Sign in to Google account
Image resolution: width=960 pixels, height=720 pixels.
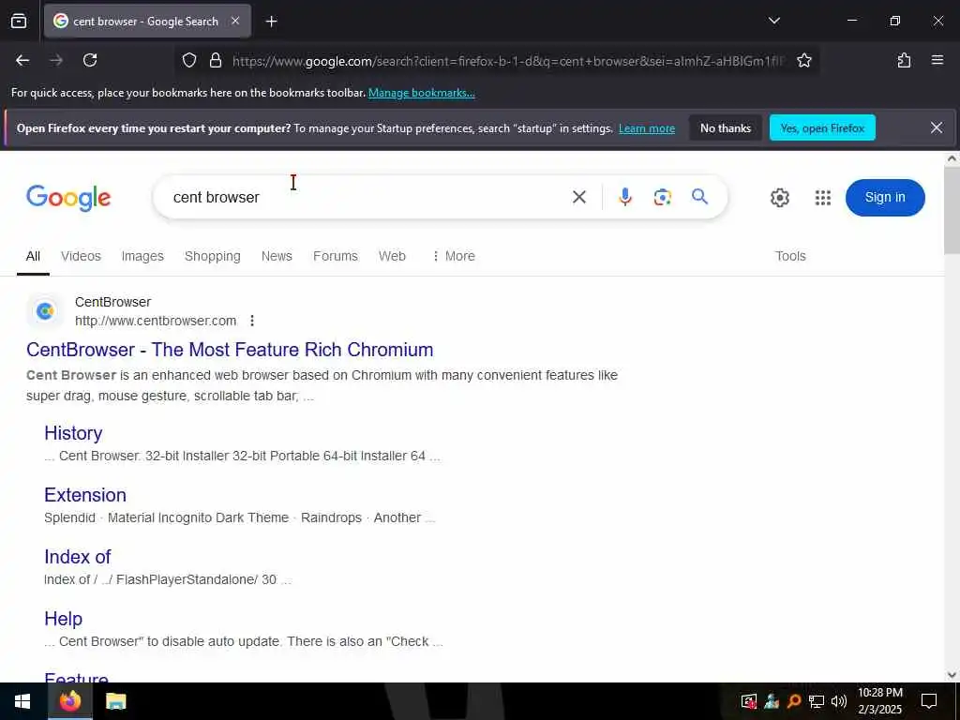coord(885,197)
